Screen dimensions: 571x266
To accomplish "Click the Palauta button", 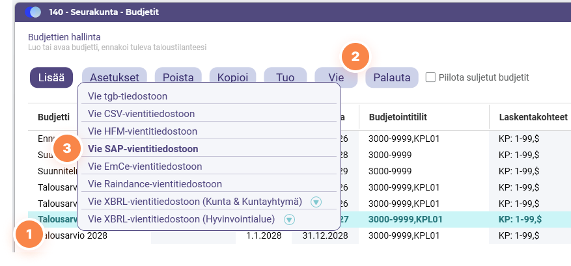I will coord(392,77).
